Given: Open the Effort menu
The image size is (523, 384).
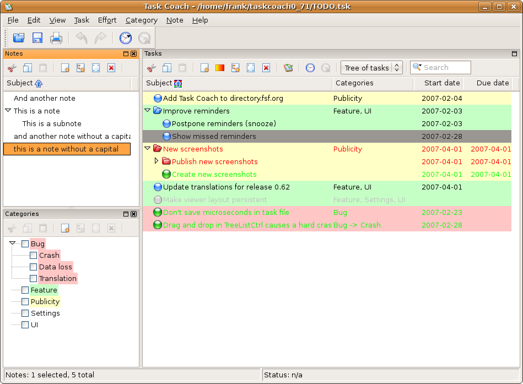Looking at the screenshot, I should click(107, 20).
